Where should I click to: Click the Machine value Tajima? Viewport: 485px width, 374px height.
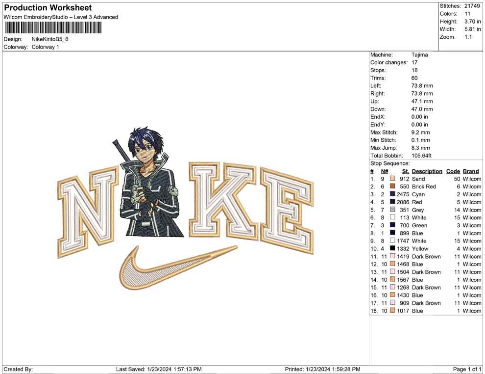click(419, 54)
